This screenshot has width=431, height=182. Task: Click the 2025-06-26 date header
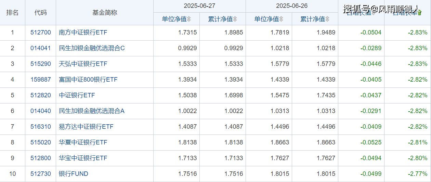(292, 6)
